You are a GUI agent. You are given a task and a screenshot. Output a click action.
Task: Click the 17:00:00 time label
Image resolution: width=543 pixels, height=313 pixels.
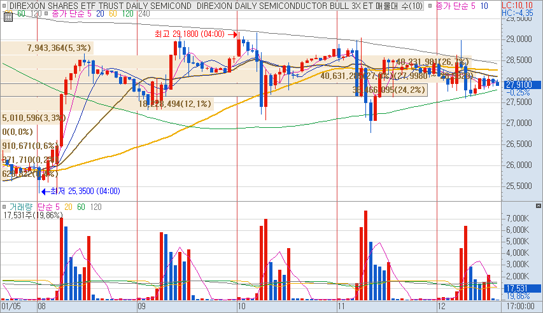point(521,306)
